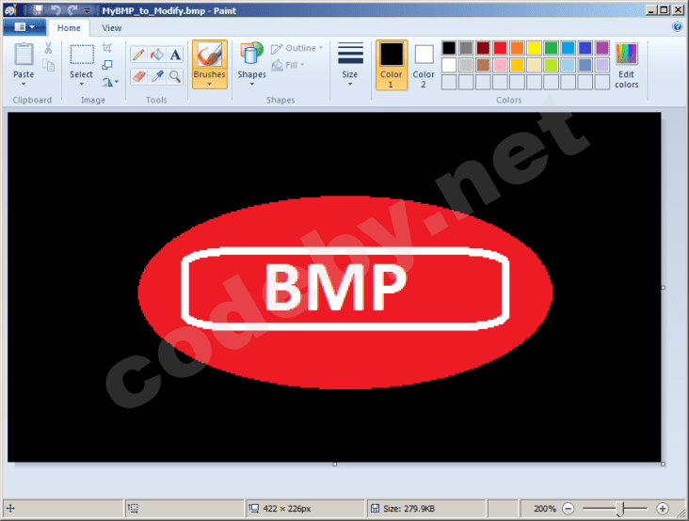Screen dimensions: 689x521
Task: Pick the purple color swatch
Action: 602,48
